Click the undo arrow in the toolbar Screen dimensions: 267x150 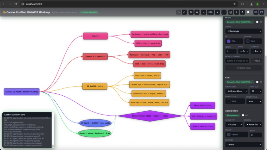pos(179,12)
